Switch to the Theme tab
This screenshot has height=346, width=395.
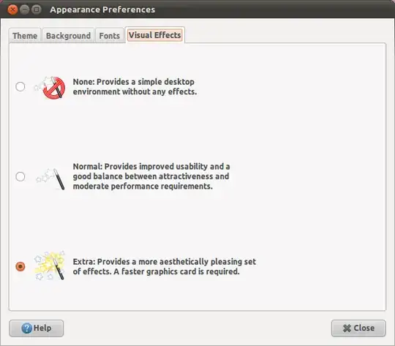(x=25, y=36)
